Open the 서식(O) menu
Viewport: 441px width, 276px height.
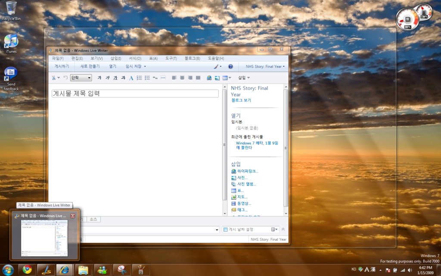135,58
